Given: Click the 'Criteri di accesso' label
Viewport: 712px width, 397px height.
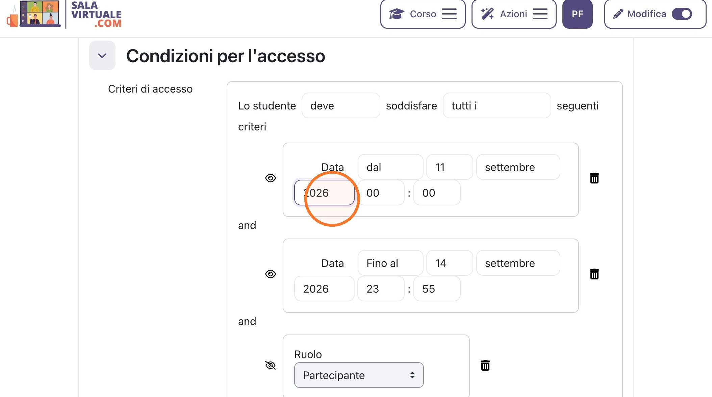Looking at the screenshot, I should tap(150, 89).
